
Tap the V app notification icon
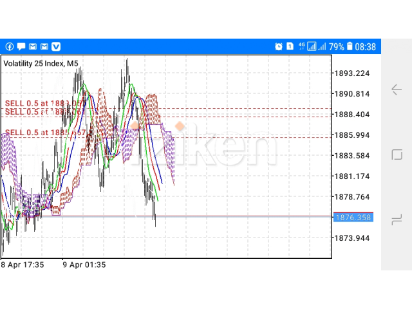pos(56,46)
